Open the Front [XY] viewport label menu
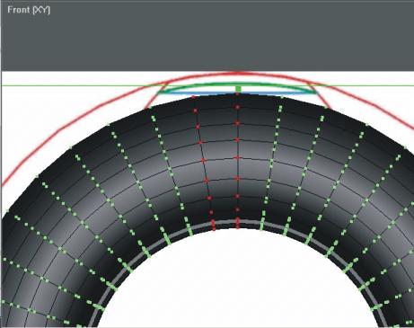This screenshot has width=414, height=328. (x=29, y=10)
